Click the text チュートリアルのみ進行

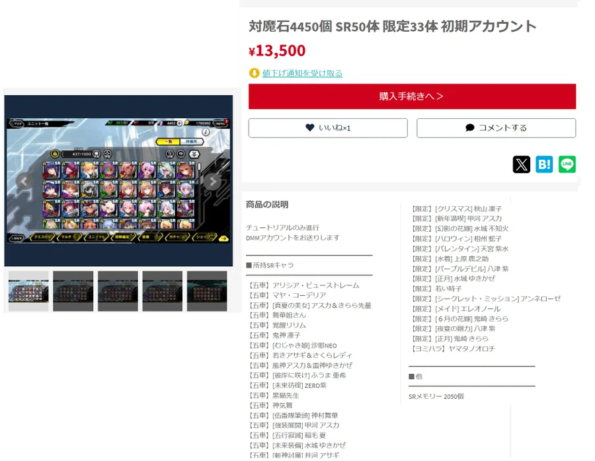click(x=282, y=227)
